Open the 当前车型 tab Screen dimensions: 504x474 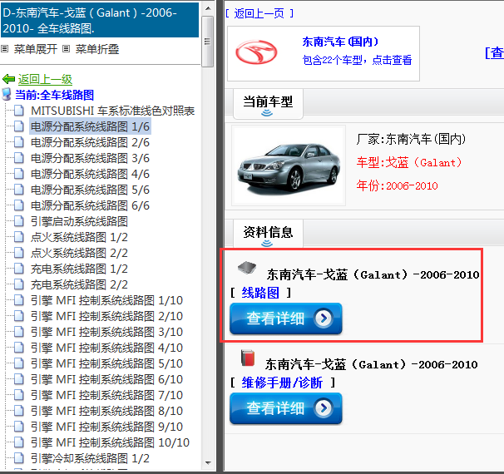click(x=268, y=103)
